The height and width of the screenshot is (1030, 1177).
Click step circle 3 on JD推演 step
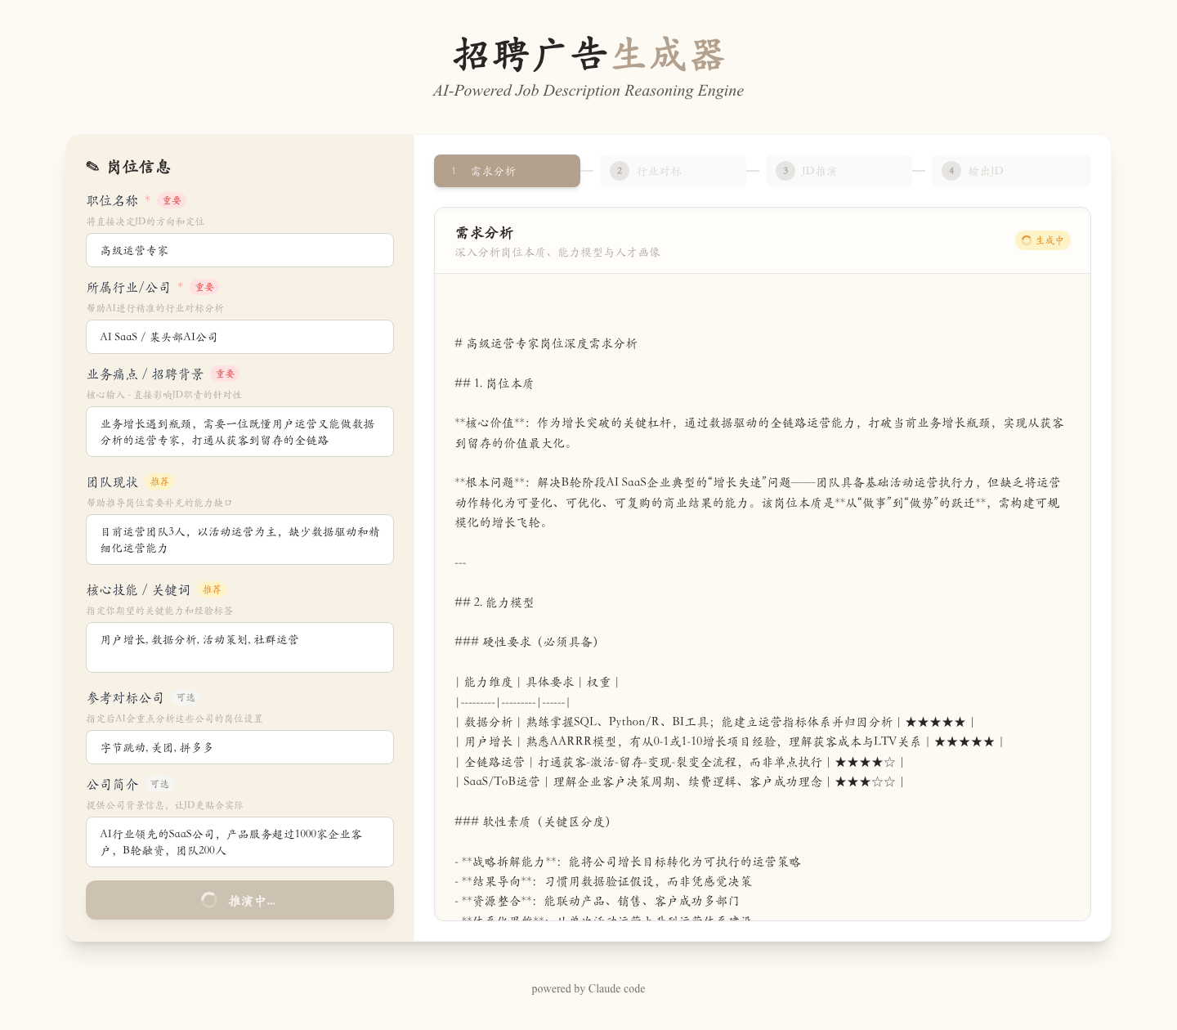point(785,171)
